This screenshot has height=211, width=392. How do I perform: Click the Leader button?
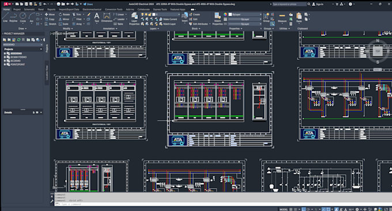(119, 19)
